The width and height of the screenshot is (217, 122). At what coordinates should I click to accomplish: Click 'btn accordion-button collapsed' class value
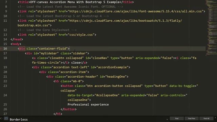[x=114, y=86]
